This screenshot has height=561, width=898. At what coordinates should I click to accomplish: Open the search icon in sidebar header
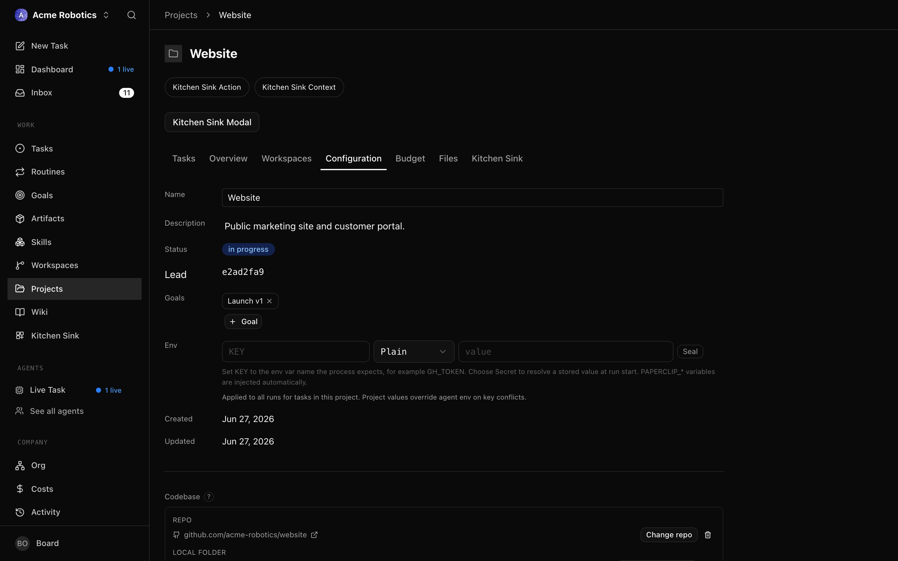(x=131, y=15)
